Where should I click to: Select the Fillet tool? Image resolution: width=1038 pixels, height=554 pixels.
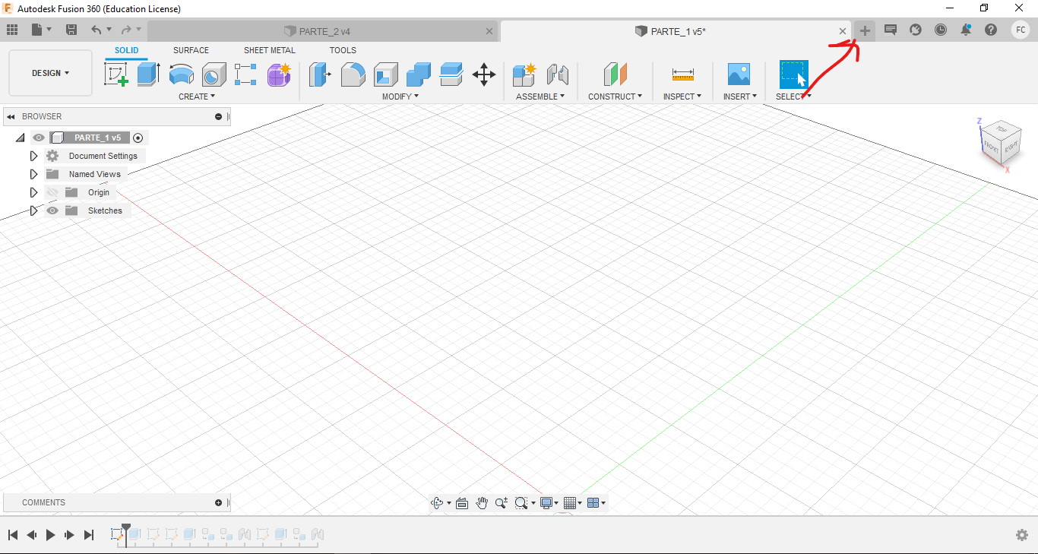click(353, 74)
